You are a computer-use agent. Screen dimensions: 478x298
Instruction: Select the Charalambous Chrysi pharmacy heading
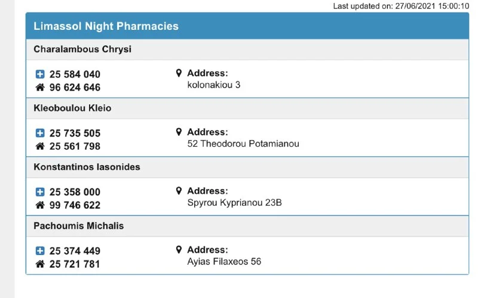[82, 49]
